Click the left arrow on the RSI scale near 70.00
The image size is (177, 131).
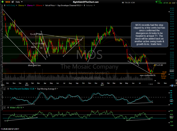169,111
